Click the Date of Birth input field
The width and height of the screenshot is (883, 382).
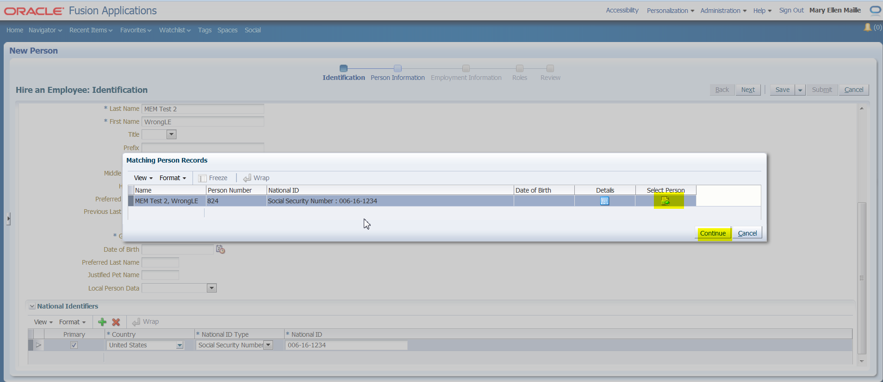(x=177, y=249)
